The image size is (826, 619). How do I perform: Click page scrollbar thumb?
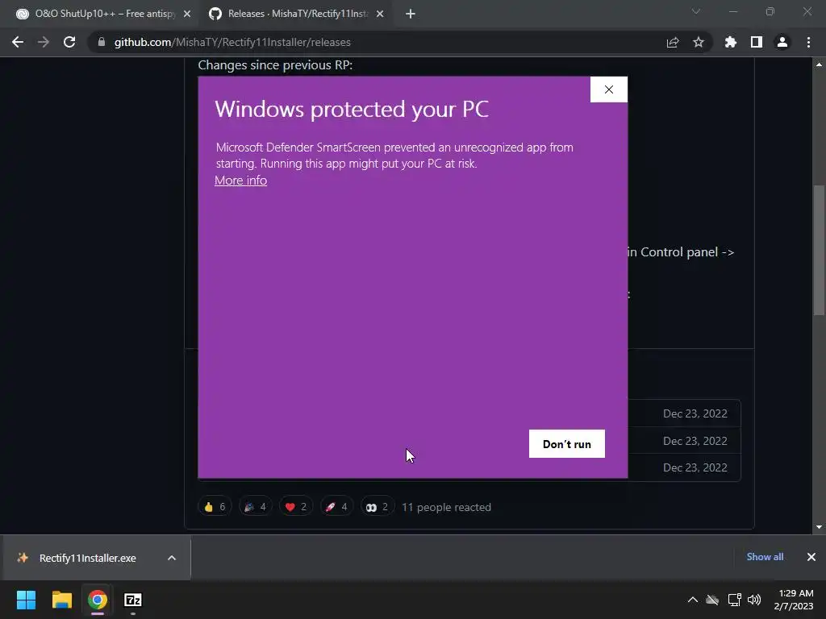(x=819, y=250)
